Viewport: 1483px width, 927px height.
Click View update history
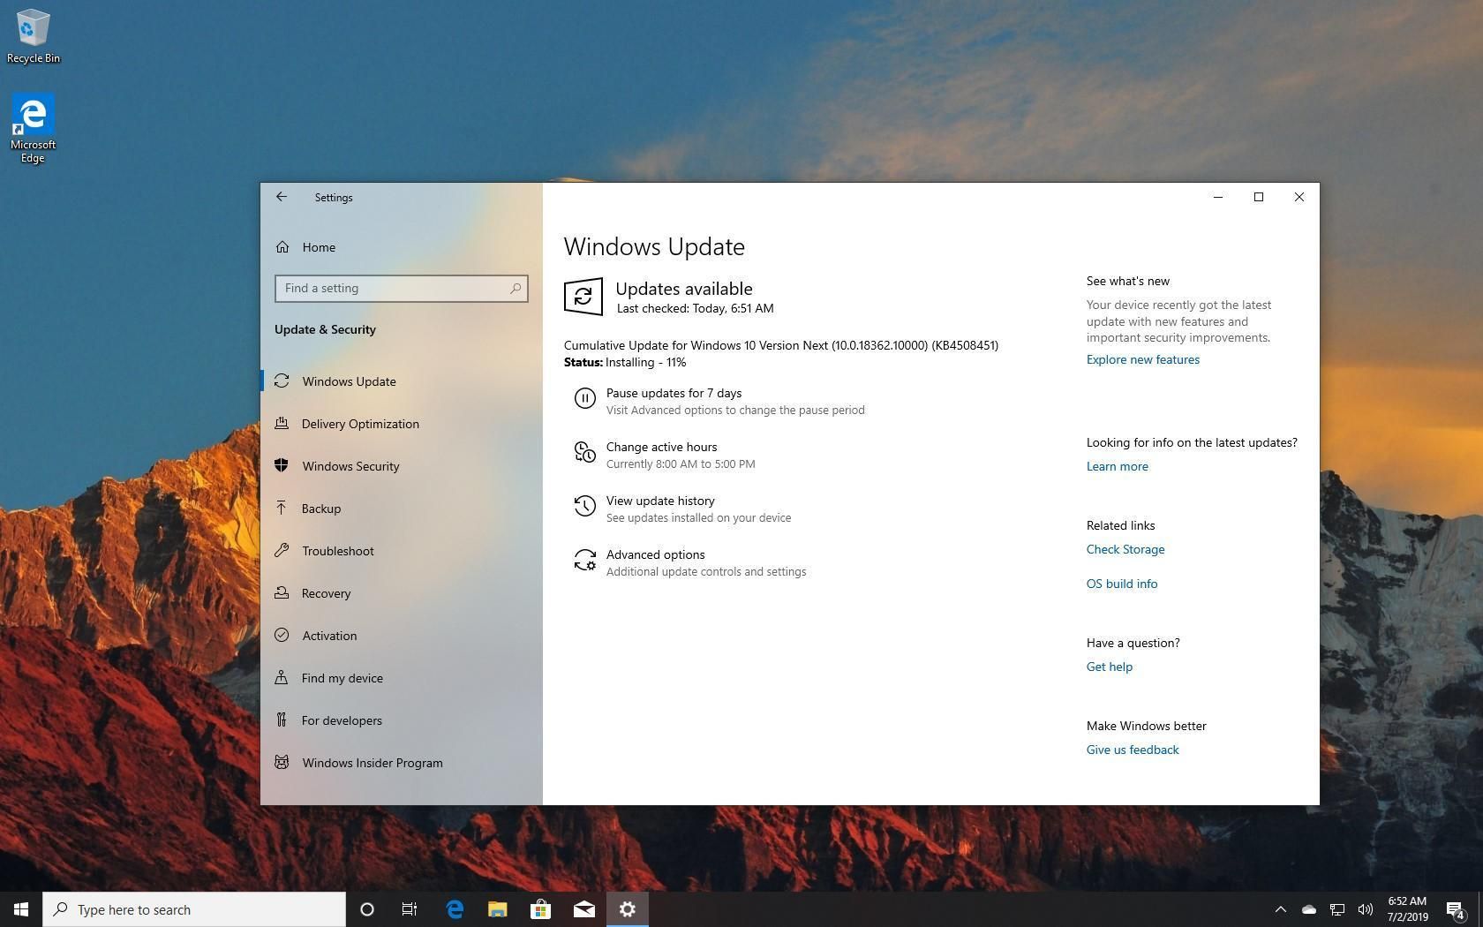coord(660,501)
